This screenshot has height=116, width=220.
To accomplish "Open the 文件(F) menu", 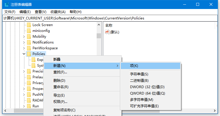I will pos(10,12).
